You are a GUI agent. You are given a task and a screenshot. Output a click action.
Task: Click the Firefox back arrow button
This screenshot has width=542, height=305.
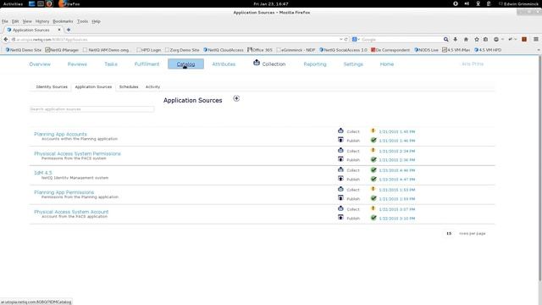coord(6,40)
